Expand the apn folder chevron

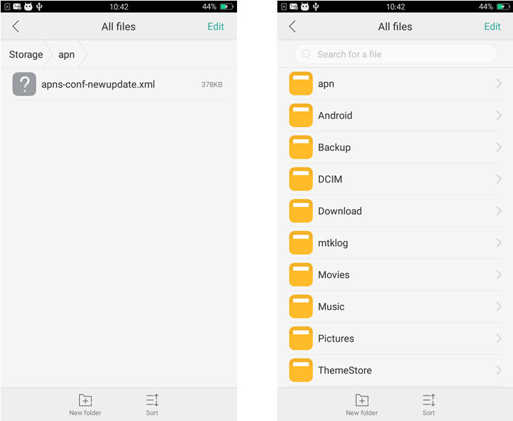[x=499, y=83]
